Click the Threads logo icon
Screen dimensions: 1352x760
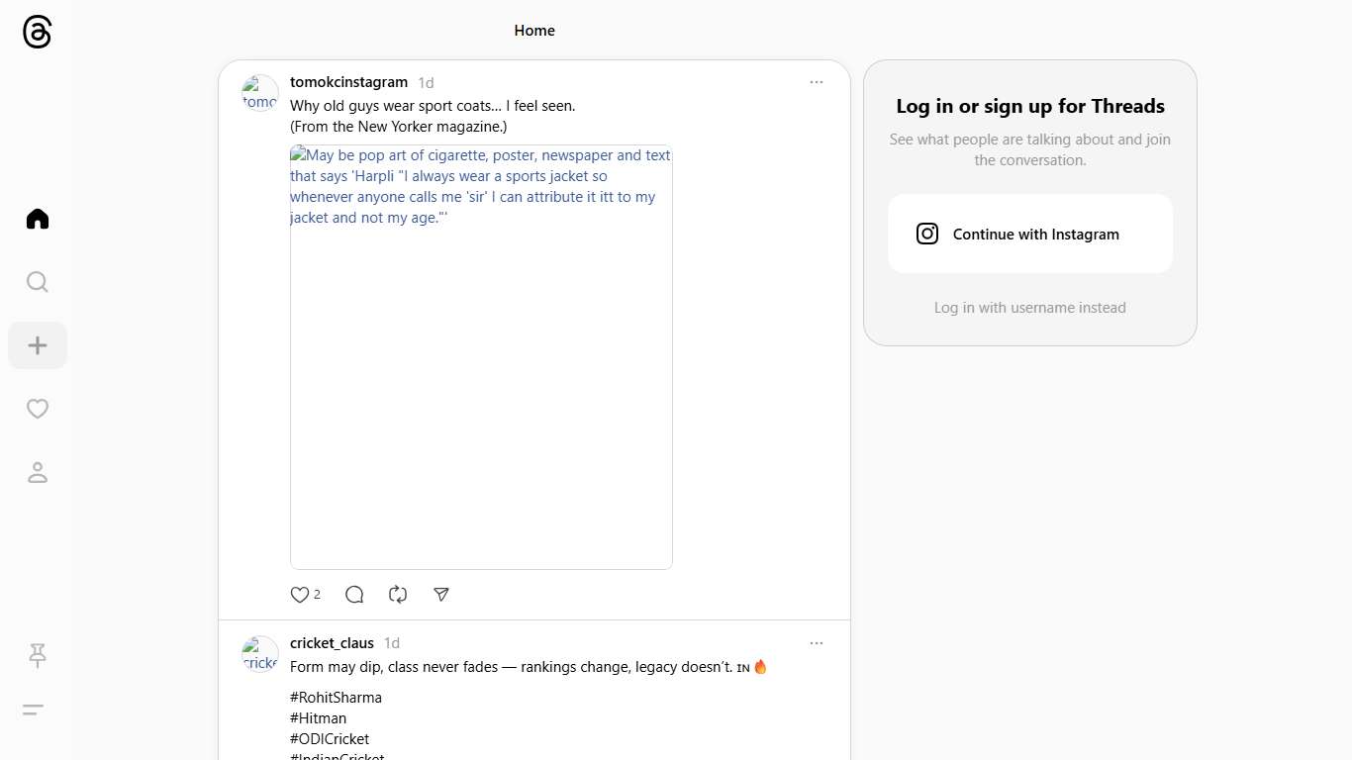37,32
